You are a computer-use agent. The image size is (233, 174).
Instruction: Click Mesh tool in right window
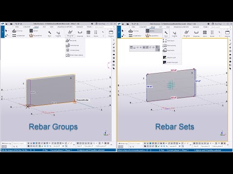point(205,33)
